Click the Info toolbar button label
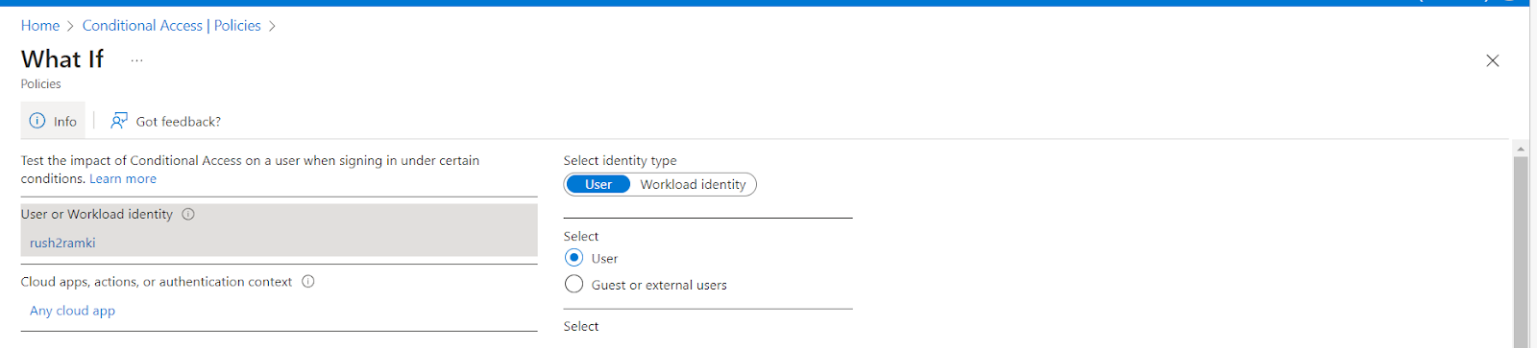Image resolution: width=1537 pixels, height=348 pixels. (x=65, y=122)
